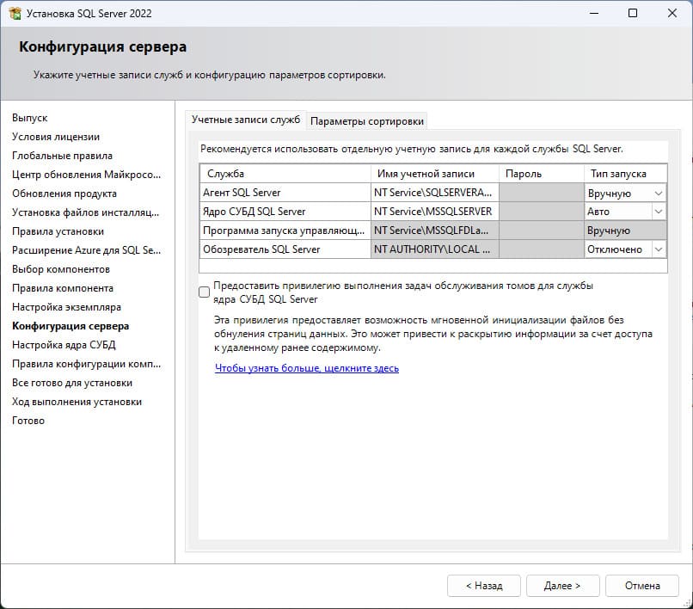Image resolution: width=693 pixels, height=609 pixels.
Task: Go to the Настройка ядра СУБД step
Action: 64,345
